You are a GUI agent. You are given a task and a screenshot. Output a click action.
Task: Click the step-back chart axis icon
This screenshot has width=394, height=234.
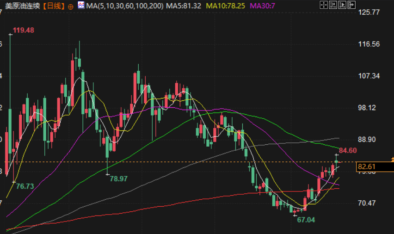(333, 5)
